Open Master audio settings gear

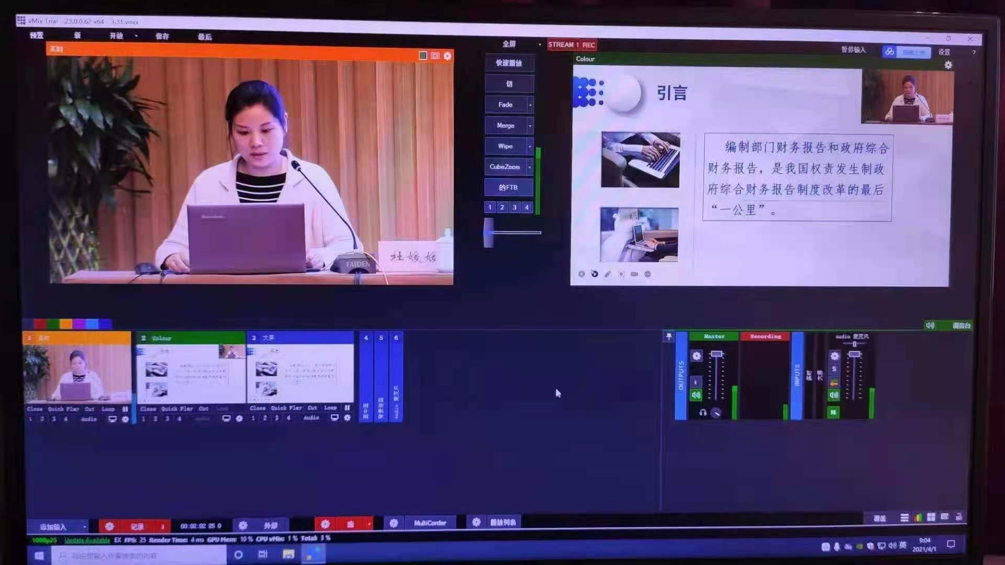click(x=696, y=356)
